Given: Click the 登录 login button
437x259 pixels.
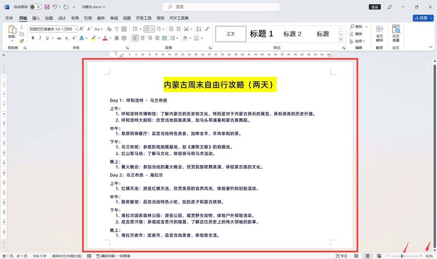Looking at the screenshot, I should 374,7.
